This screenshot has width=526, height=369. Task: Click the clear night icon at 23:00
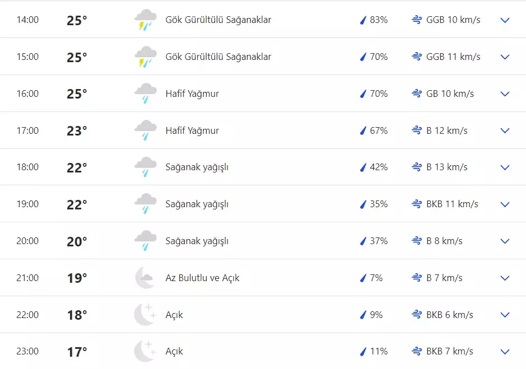[x=145, y=351]
